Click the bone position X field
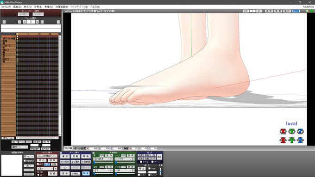The width and height of the screenshot is (315, 177). click(x=94, y=148)
